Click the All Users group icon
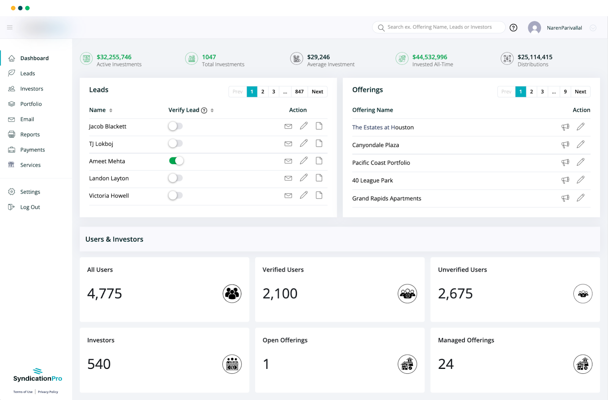 pyautogui.click(x=232, y=293)
